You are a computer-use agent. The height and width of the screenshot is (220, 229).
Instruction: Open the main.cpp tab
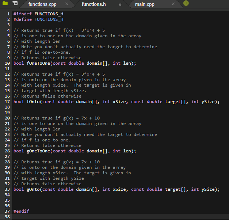click(145, 4)
